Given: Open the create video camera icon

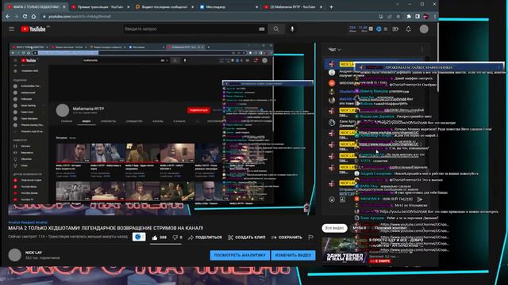Looking at the screenshot, I should click(x=395, y=29).
